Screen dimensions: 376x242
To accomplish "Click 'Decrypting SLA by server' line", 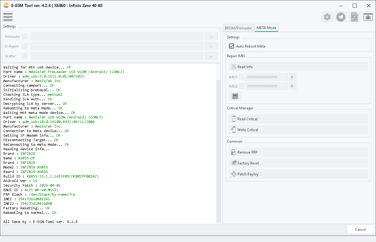I will coord(35,104).
